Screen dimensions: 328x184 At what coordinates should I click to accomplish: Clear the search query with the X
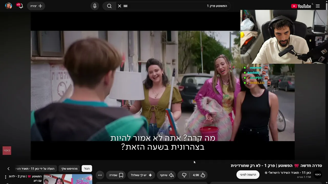[x=119, y=6]
